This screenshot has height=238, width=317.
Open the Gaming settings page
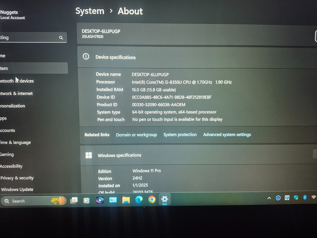tap(34, 154)
